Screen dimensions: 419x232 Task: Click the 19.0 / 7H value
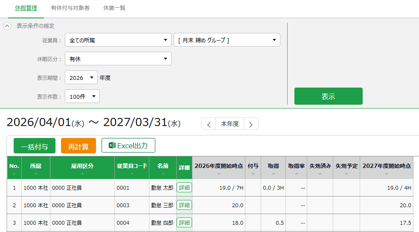pyautogui.click(x=231, y=188)
